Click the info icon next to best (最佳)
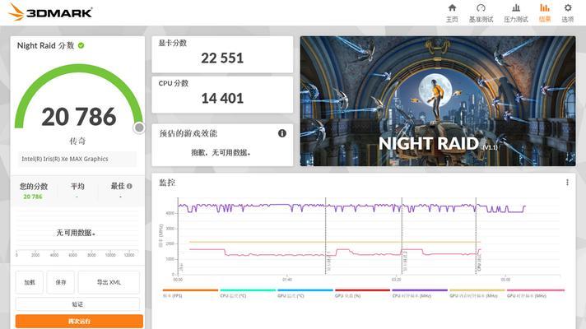Screen dimensions: 586x329 click(x=129, y=186)
